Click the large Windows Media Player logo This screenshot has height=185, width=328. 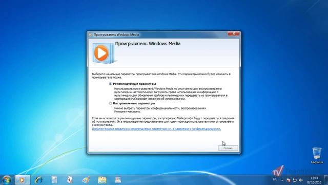click(104, 53)
